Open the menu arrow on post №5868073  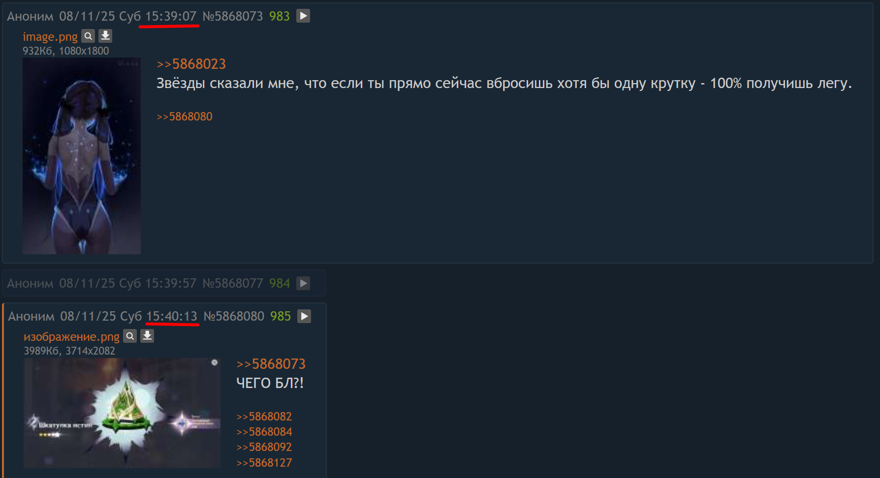coord(303,16)
